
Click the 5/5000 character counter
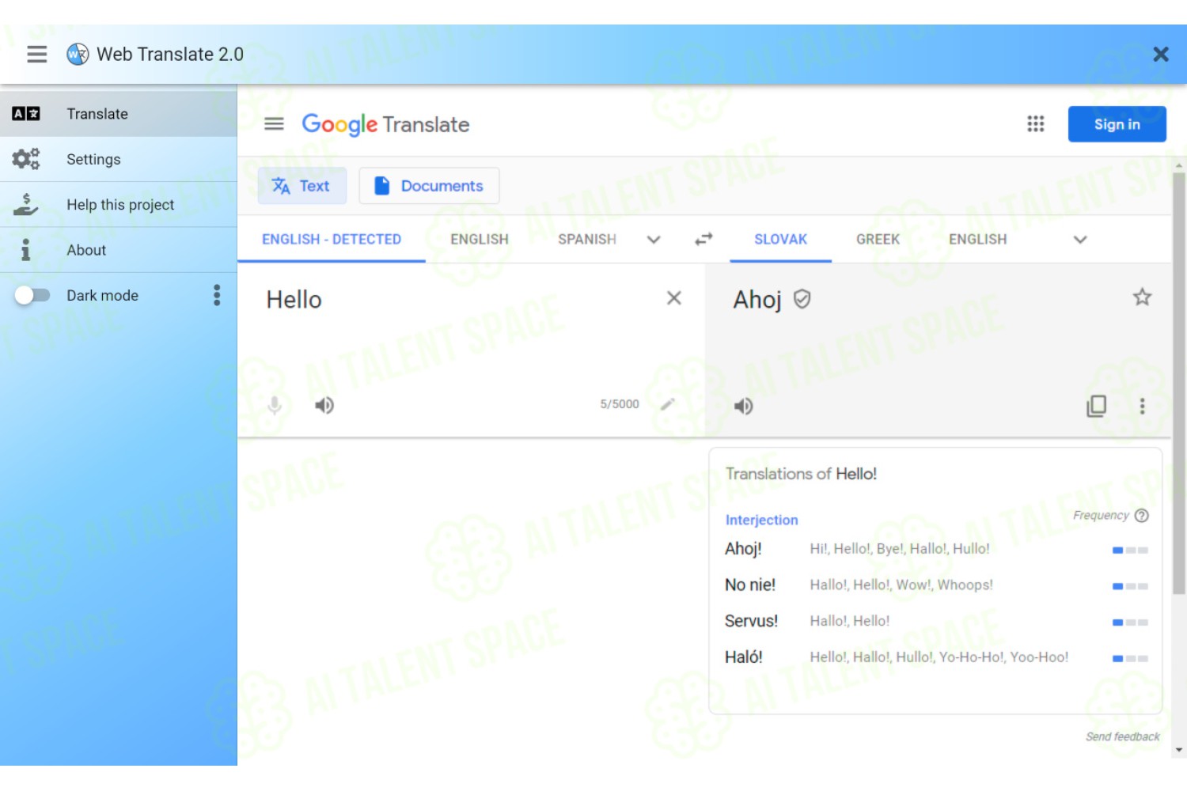tap(620, 404)
